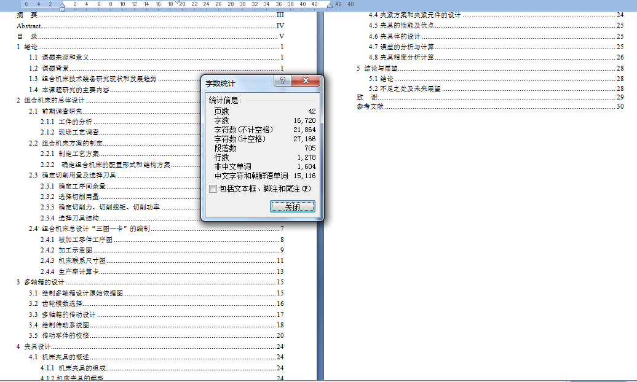Click 1.4 本课题研究的主要内容 entry
637x382 pixels.
114,90
